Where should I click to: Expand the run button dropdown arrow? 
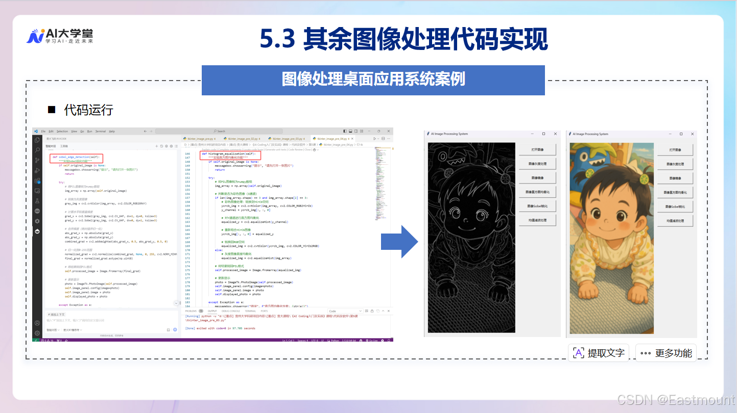pos(378,139)
